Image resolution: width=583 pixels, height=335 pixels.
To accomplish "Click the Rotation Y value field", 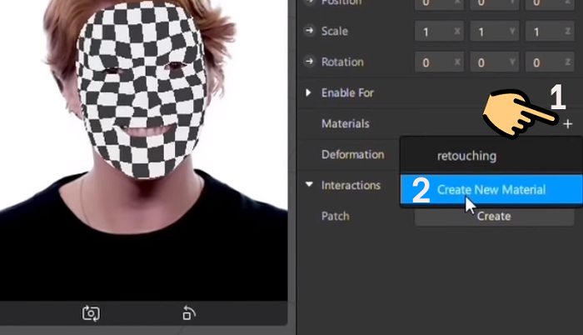I will (x=488, y=62).
